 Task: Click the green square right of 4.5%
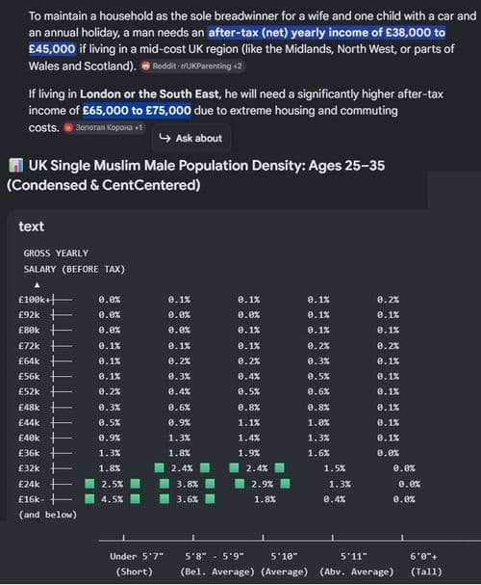click(x=135, y=499)
